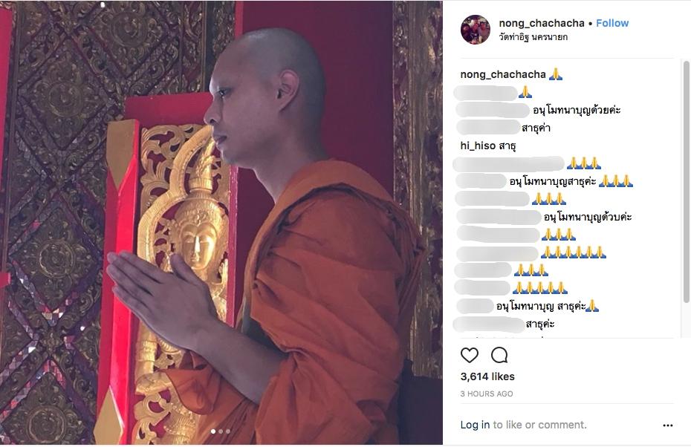Screen dimensions: 691x447
Task: Click the monk photo in the post
Action: 221,223
